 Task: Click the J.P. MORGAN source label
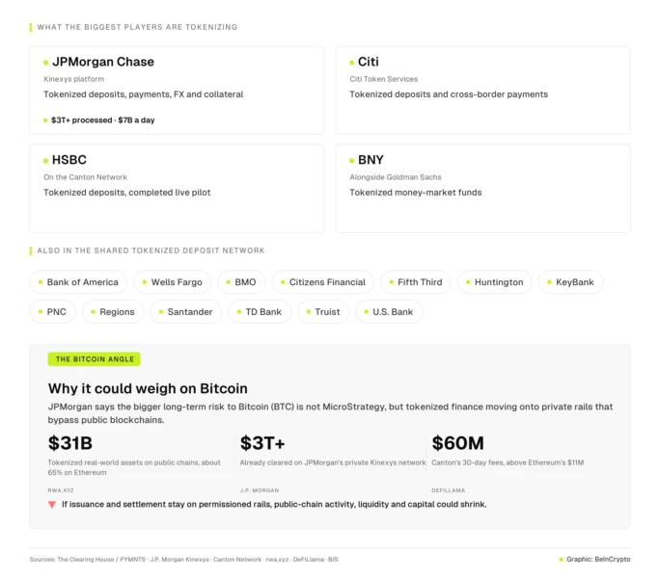coord(260,490)
